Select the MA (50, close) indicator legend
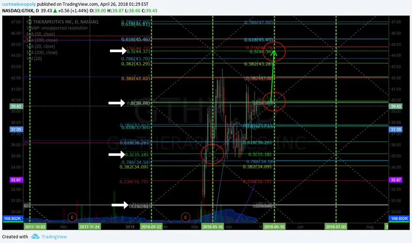Viewport: 412px width, 243px height. pos(41,34)
